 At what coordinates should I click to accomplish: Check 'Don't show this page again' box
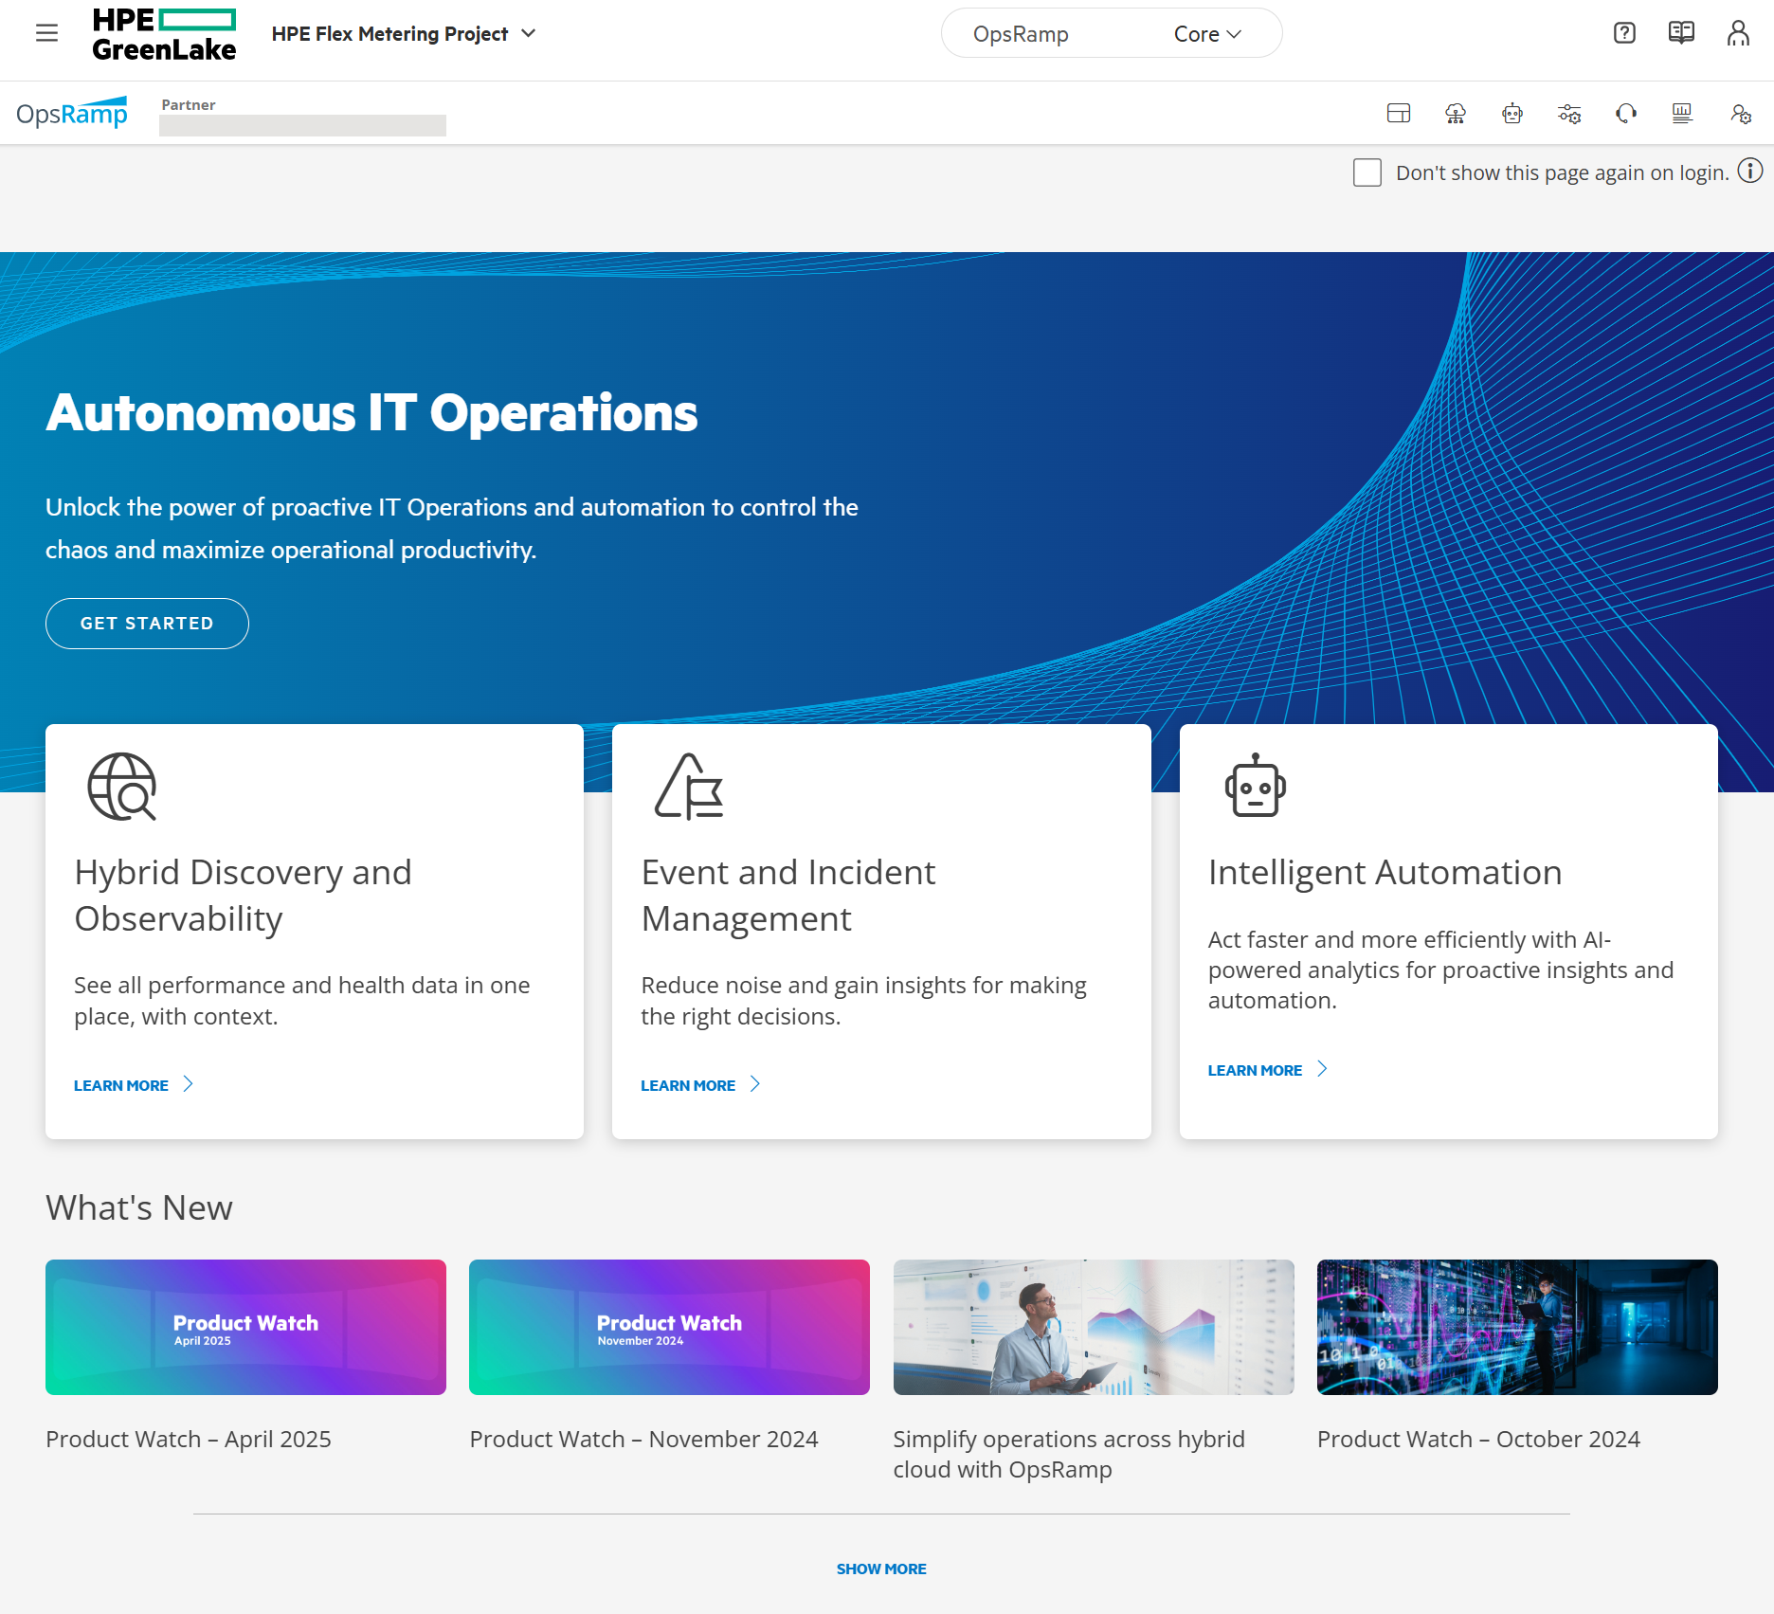[1367, 172]
